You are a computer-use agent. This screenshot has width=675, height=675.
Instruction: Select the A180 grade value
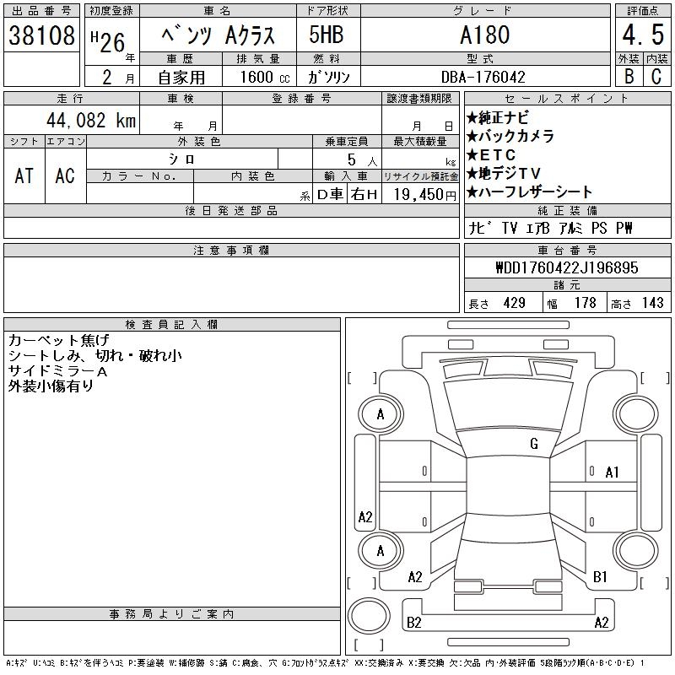484,35
